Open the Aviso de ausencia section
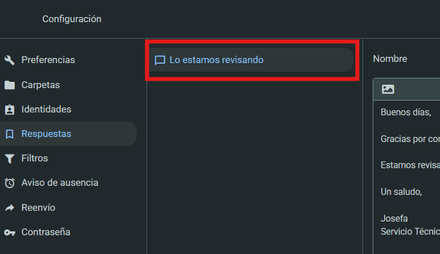 point(60,182)
